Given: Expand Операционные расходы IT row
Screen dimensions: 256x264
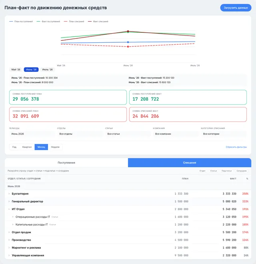Looking at the screenshot, I should click(13, 217).
